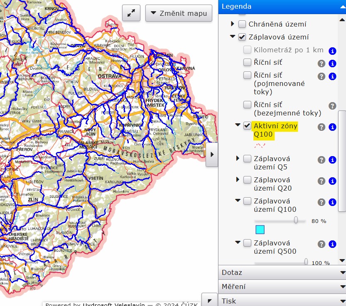
Task: Open the Měření panel section
Action: point(282,286)
